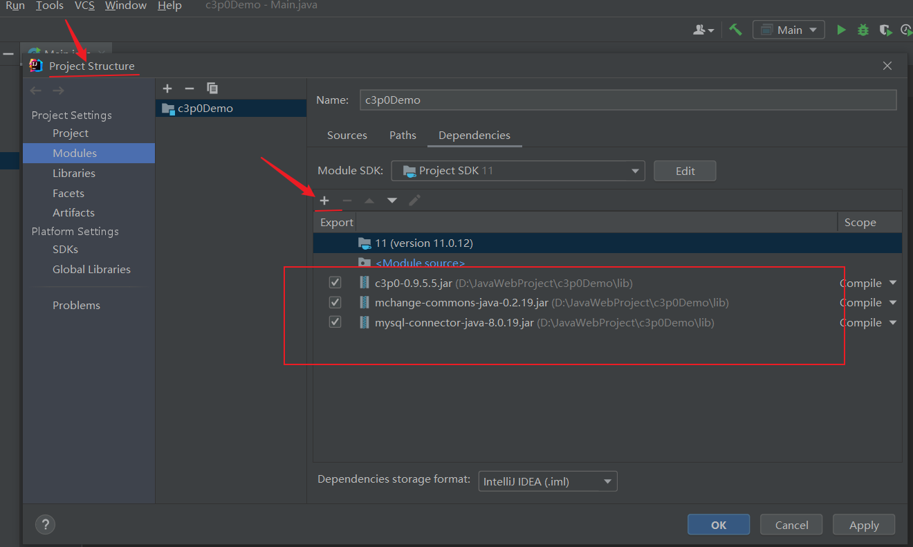The height and width of the screenshot is (547, 913).
Task: Open scope dropdown for c3p0-0.9.5.5.jar
Action: 892,283
